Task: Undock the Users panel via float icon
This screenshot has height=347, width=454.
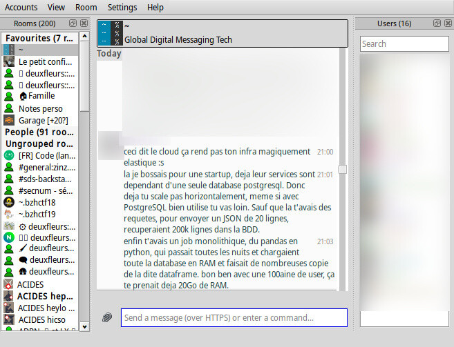Action: pos(437,23)
